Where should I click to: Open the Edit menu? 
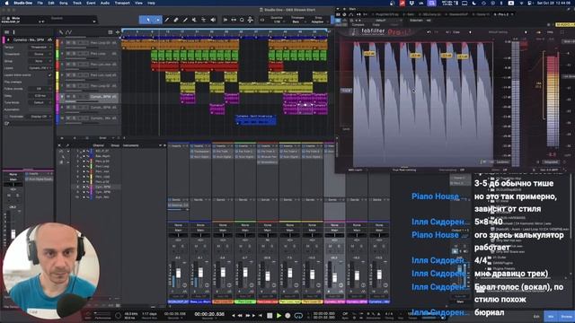51,3
